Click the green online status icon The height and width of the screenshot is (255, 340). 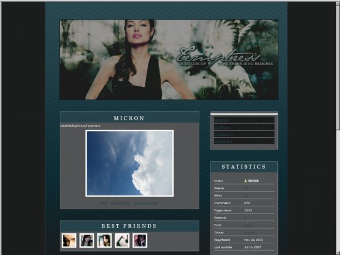click(x=246, y=181)
